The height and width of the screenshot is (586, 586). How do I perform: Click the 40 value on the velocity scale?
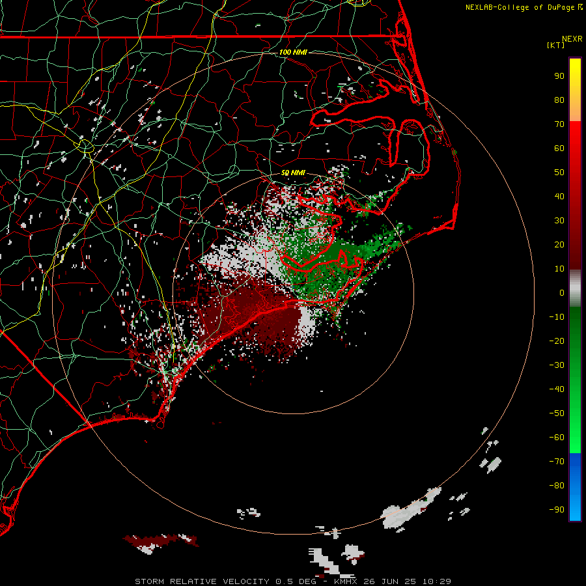click(559, 197)
